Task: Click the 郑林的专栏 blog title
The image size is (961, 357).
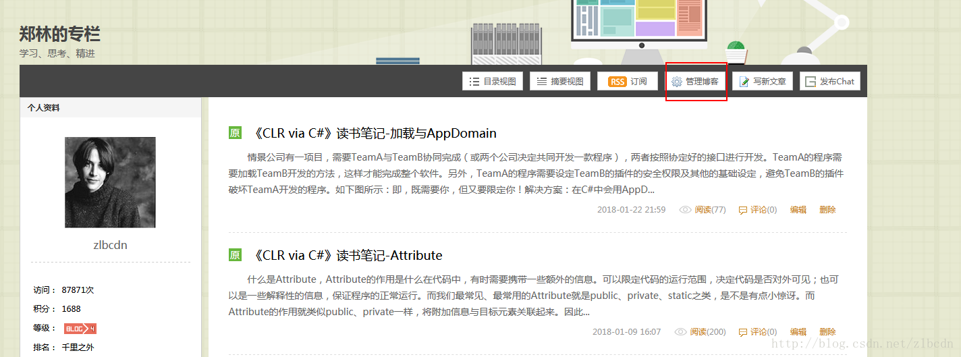Action: pyautogui.click(x=59, y=34)
